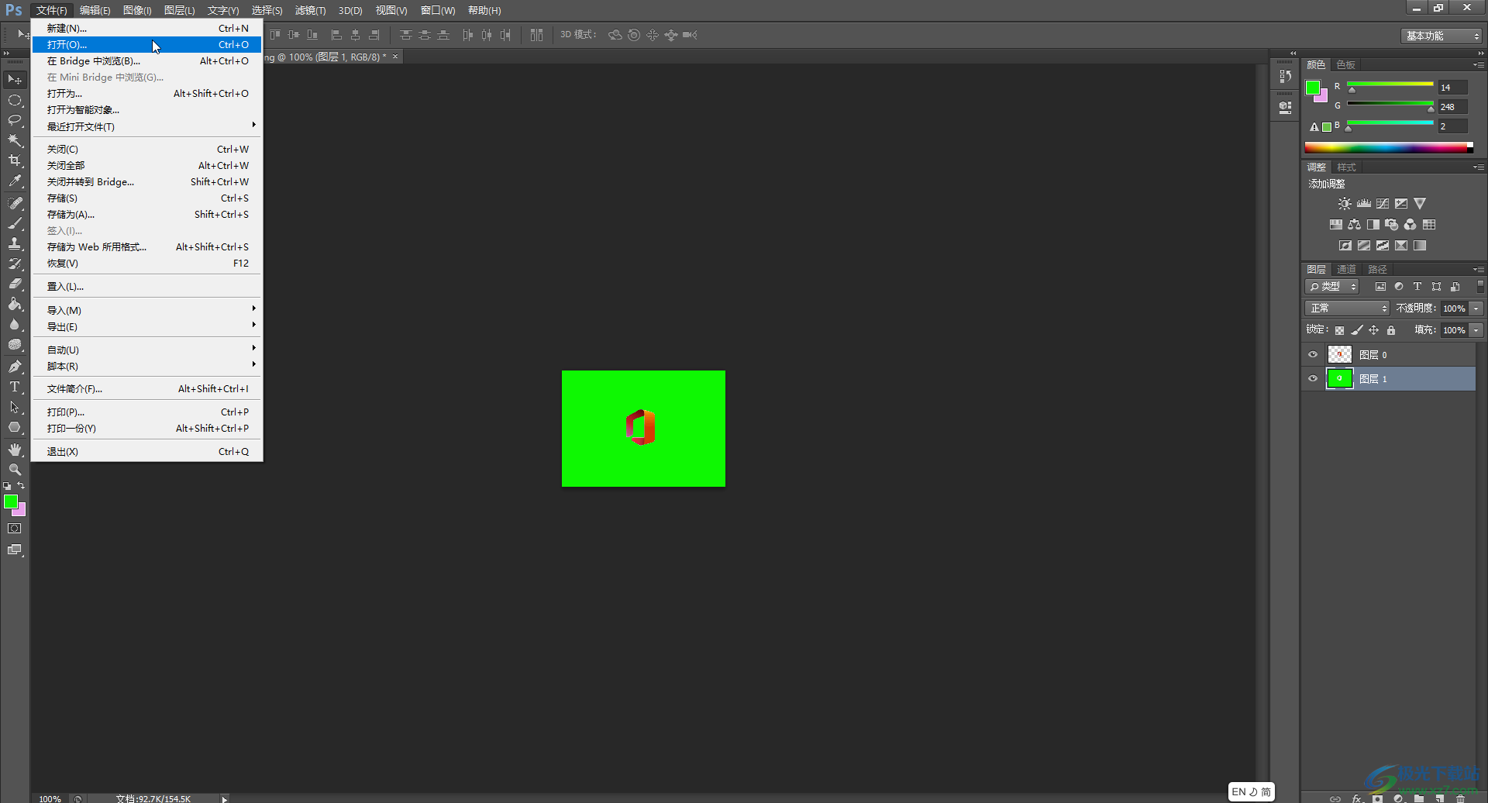Click 在 Bridge 中浏览(B)... entry
Screen dimensions: 1488x803
click(146, 61)
